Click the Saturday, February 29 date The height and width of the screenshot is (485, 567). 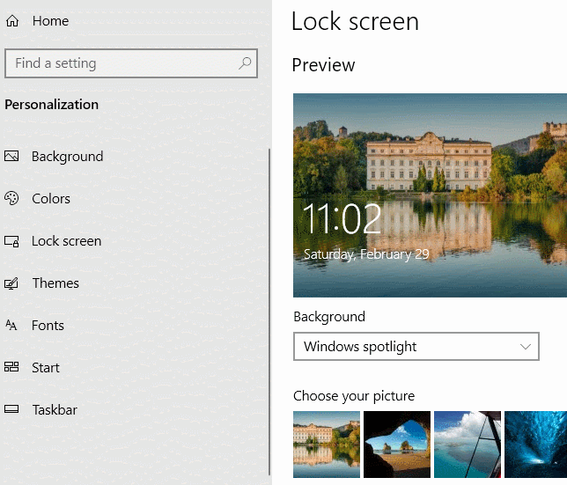click(x=366, y=254)
